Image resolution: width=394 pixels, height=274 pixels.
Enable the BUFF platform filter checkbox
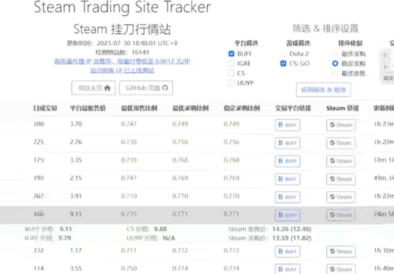pyautogui.click(x=231, y=54)
